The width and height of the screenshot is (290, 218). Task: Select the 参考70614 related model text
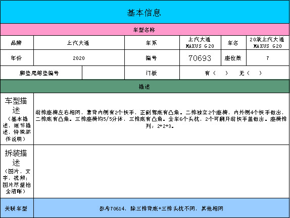[x=161, y=208]
